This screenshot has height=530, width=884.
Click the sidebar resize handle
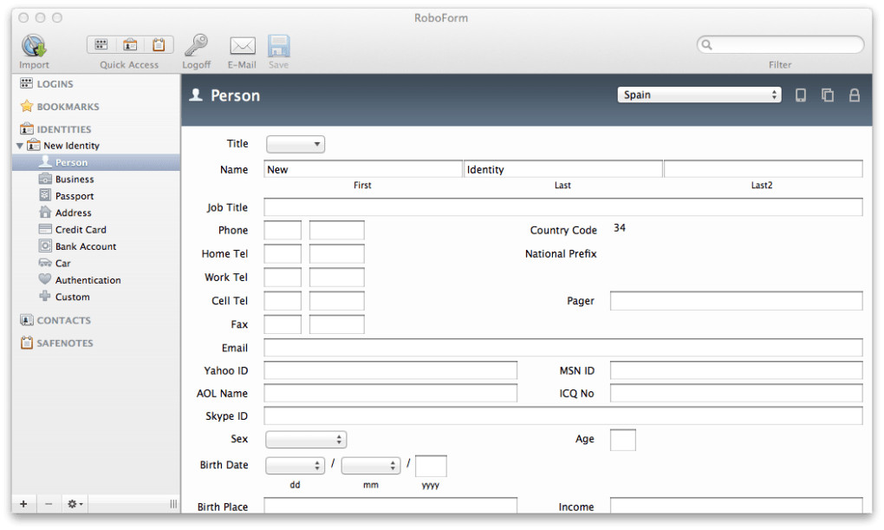pyautogui.click(x=173, y=503)
